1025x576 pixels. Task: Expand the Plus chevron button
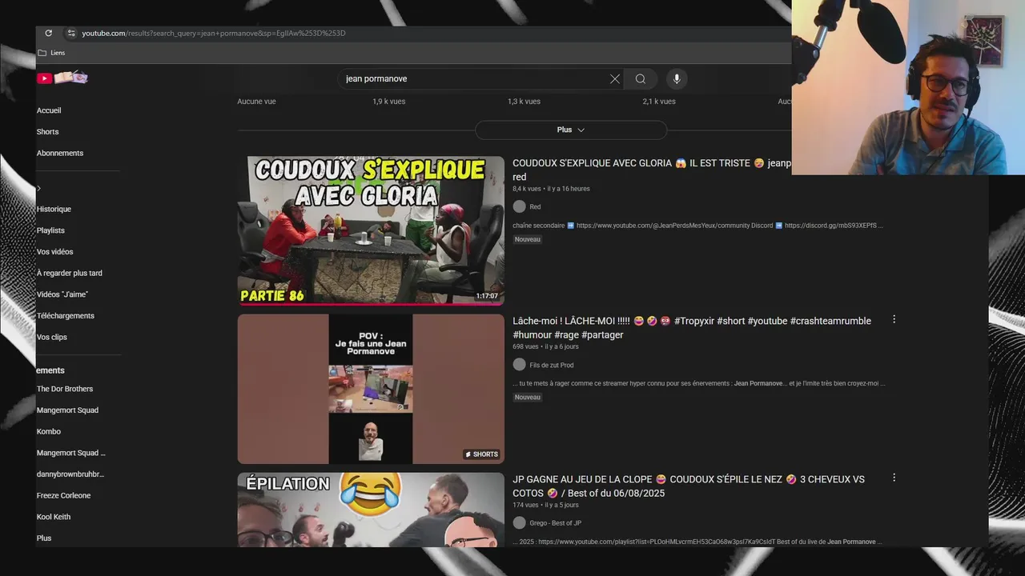point(571,130)
